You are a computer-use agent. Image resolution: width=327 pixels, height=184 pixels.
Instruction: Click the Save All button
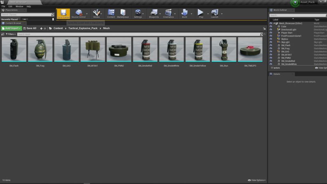coord(30,28)
